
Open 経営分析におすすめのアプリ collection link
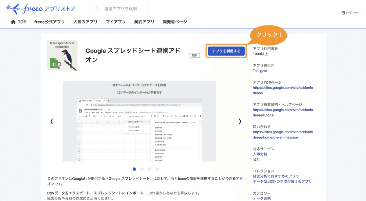[x=276, y=176]
